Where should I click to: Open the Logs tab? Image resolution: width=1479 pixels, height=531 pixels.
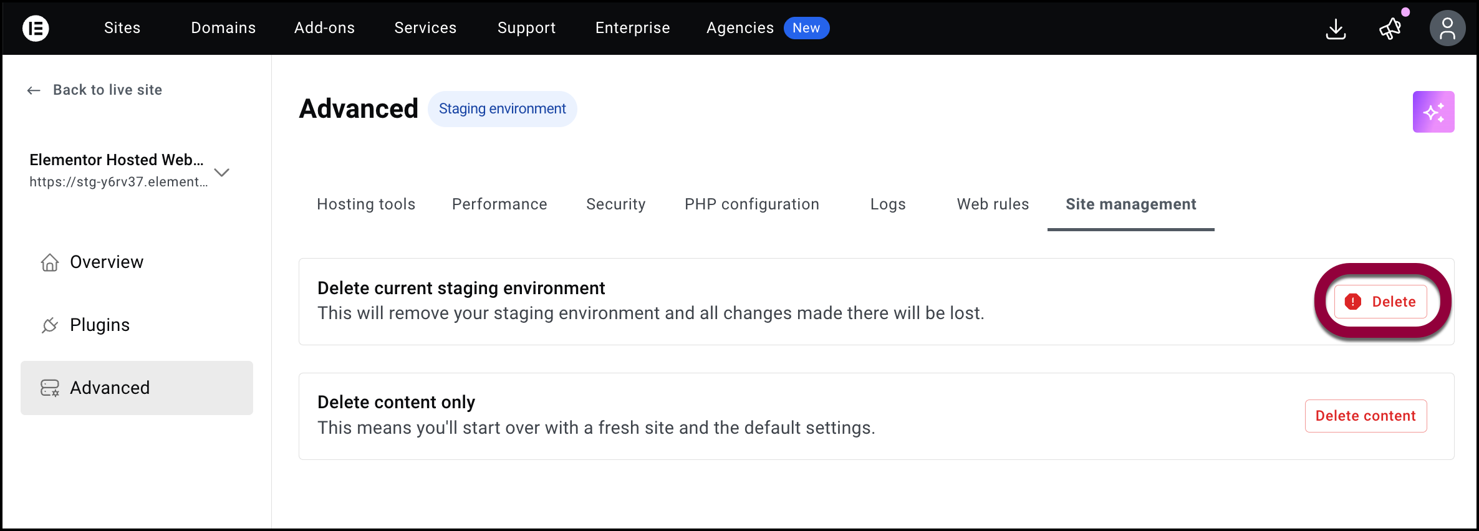coord(887,204)
